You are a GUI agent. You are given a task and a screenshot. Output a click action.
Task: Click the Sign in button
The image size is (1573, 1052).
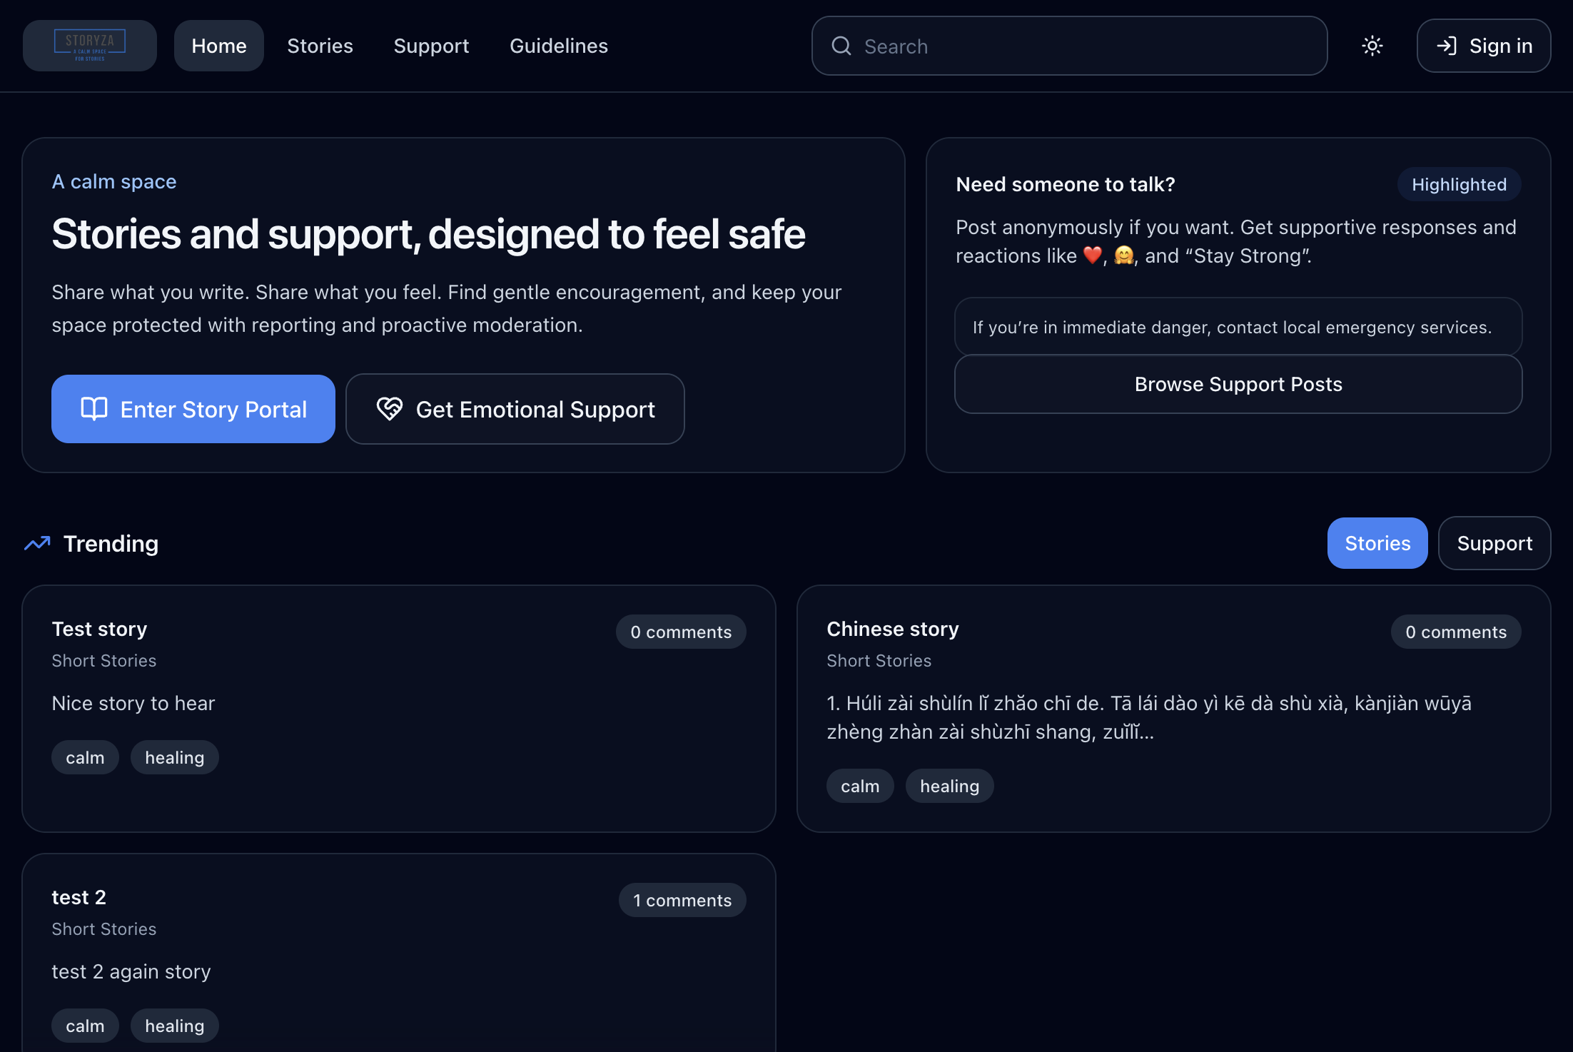pos(1484,46)
